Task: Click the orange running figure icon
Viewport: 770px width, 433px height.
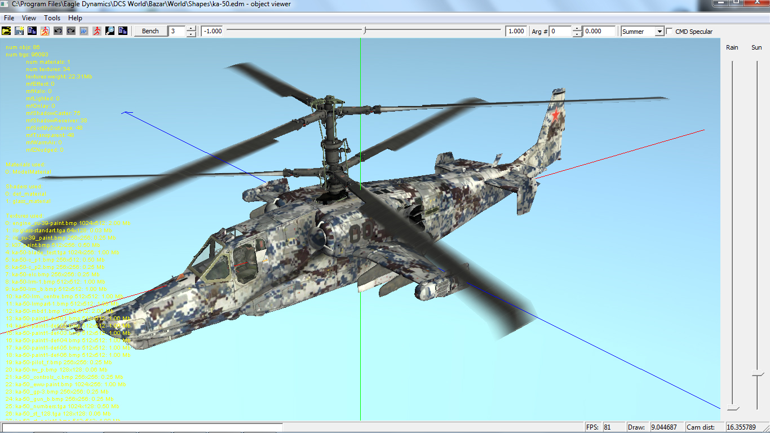Action: 45,31
